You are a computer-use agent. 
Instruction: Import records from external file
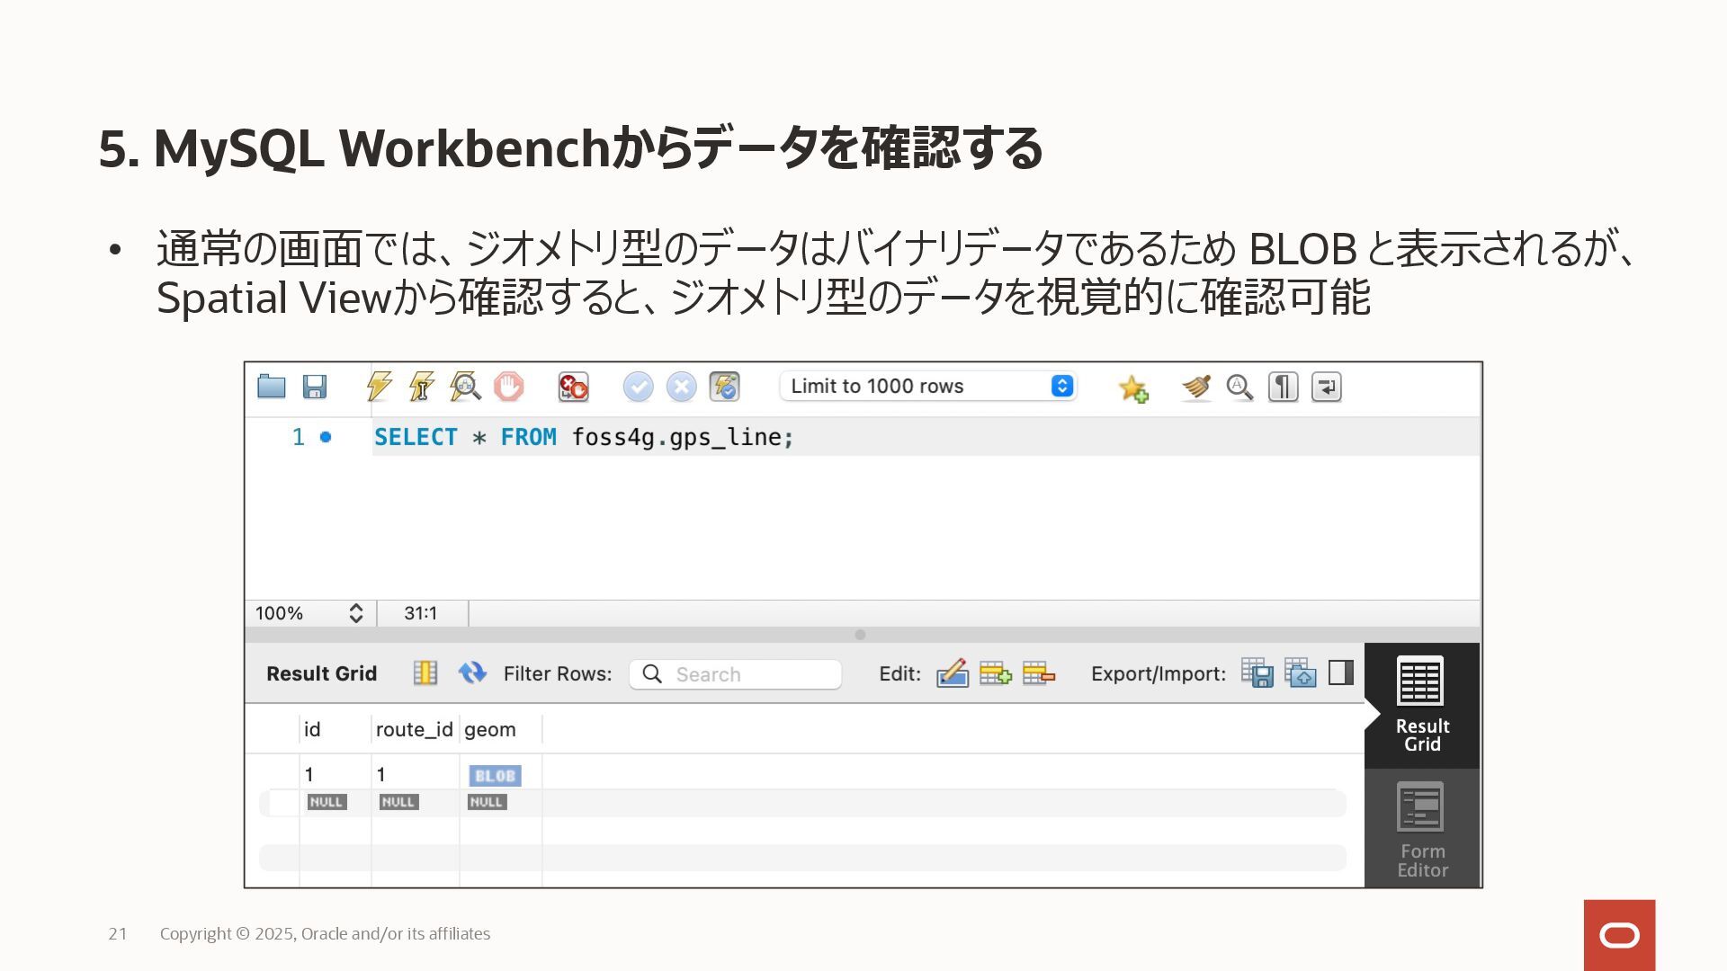pyautogui.click(x=1300, y=673)
